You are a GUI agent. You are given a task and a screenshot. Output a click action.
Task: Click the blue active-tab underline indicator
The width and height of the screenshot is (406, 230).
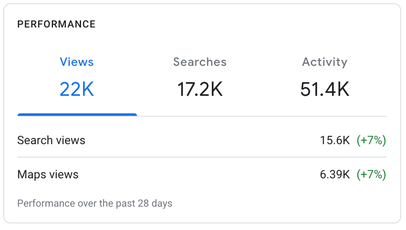point(77,115)
